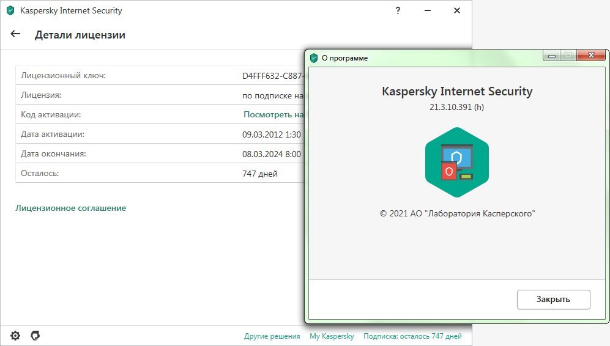Click the Код активации: label
This screenshot has height=346, width=610.
click(51, 115)
